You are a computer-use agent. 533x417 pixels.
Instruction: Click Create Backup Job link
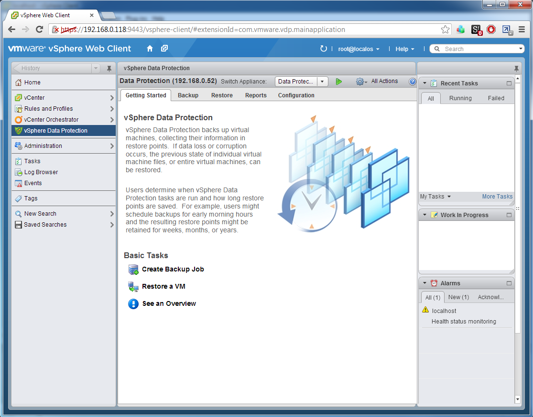[173, 270]
